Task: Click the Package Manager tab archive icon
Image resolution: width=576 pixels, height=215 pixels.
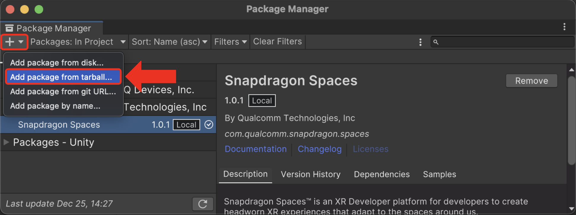Action: [x=9, y=28]
